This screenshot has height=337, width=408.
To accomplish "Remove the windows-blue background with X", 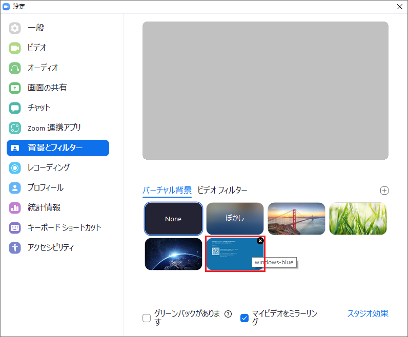I will point(260,241).
